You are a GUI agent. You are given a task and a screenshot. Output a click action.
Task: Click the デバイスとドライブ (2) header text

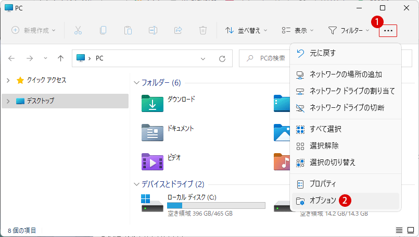[173, 184]
